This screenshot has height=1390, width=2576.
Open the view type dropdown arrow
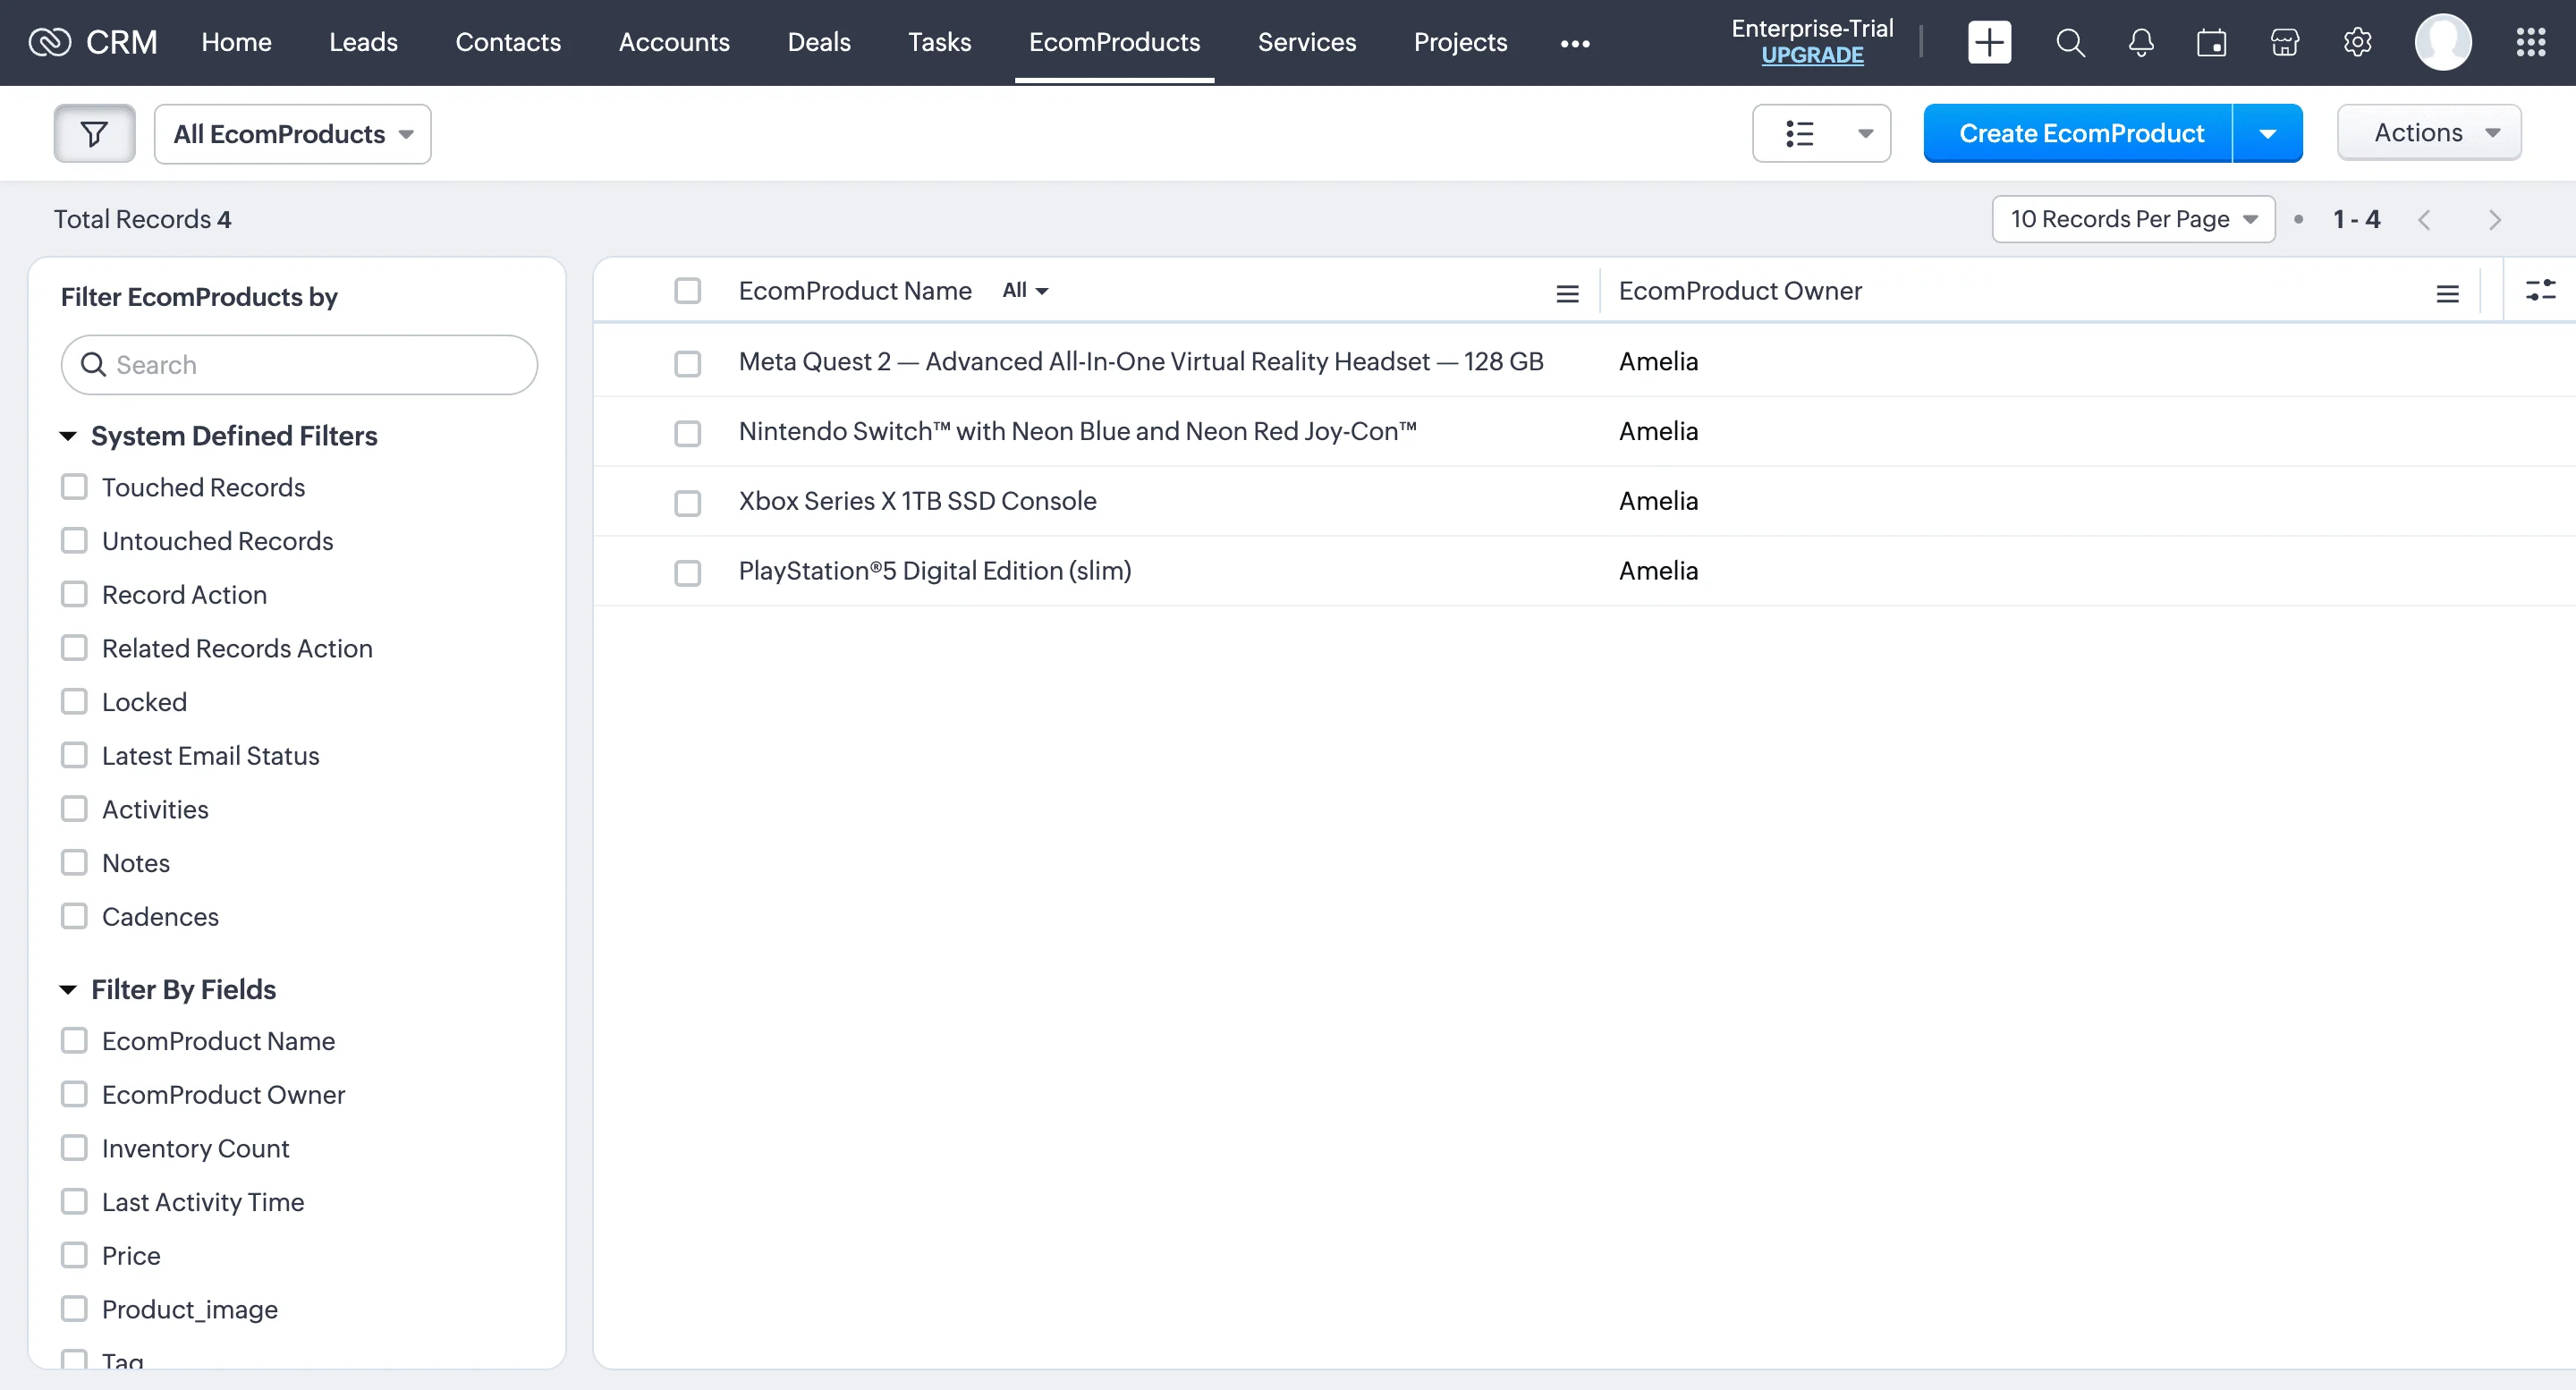tap(1865, 133)
